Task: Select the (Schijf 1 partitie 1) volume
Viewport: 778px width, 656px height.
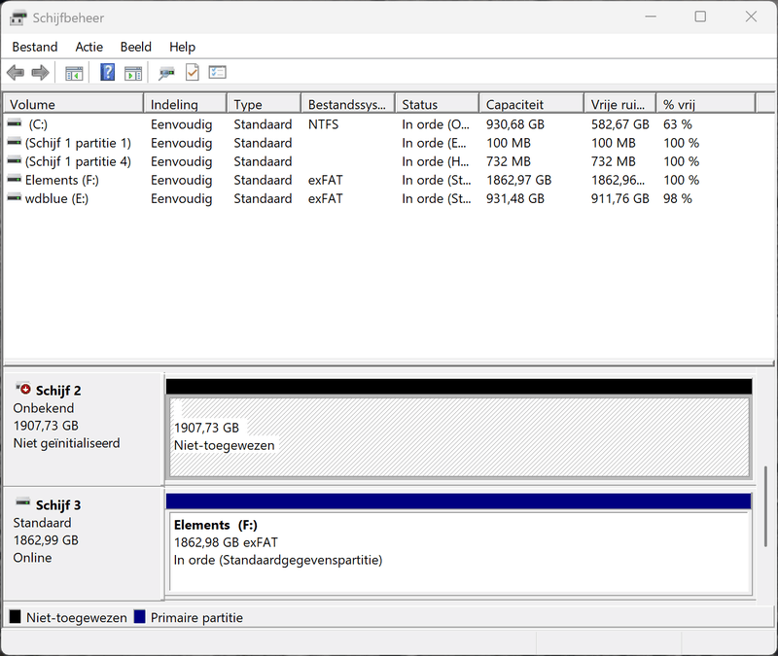Action: 379,143
